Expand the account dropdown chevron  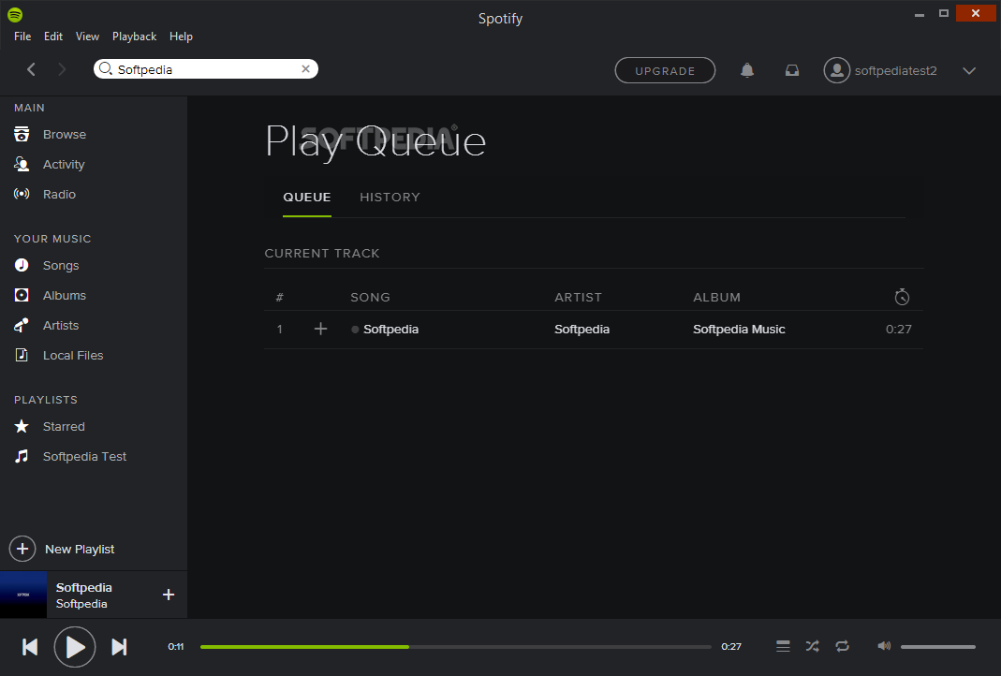969,70
